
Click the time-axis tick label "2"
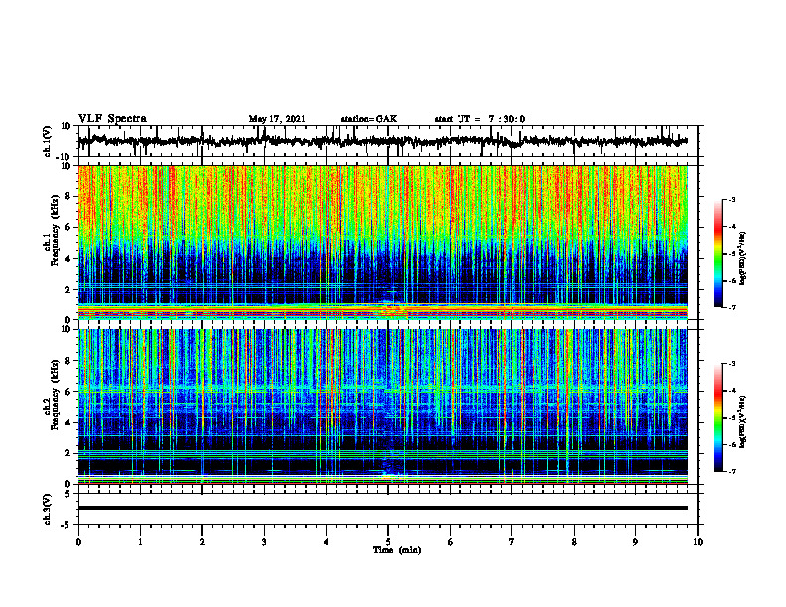tap(202, 542)
